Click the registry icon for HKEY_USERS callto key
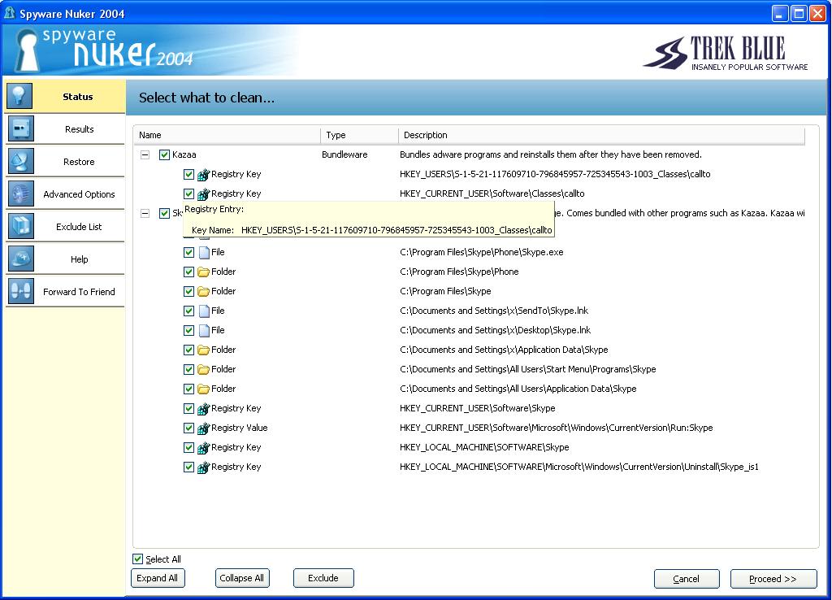The height and width of the screenshot is (600, 832). pos(204,174)
